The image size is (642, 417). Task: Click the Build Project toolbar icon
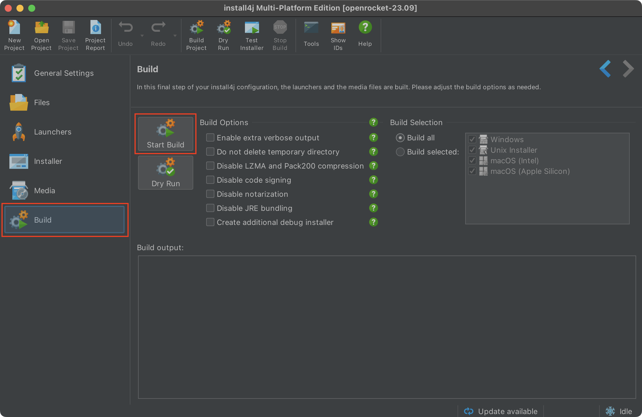tap(196, 28)
